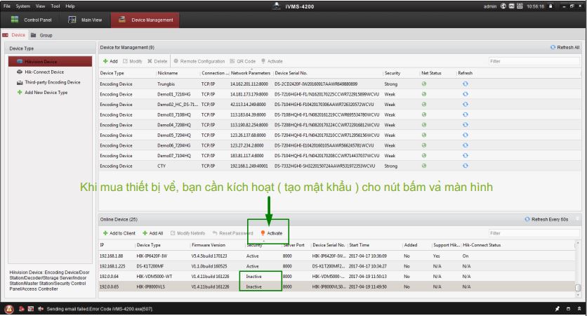This screenshot has height=316, width=587.
Task: Select Hikvision Device in Device Type list
Action: click(x=50, y=61)
